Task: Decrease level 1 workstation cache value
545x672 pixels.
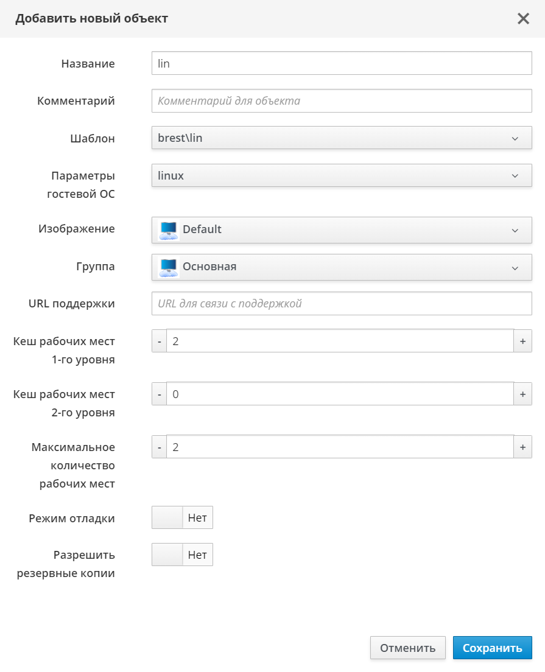Action: [159, 341]
